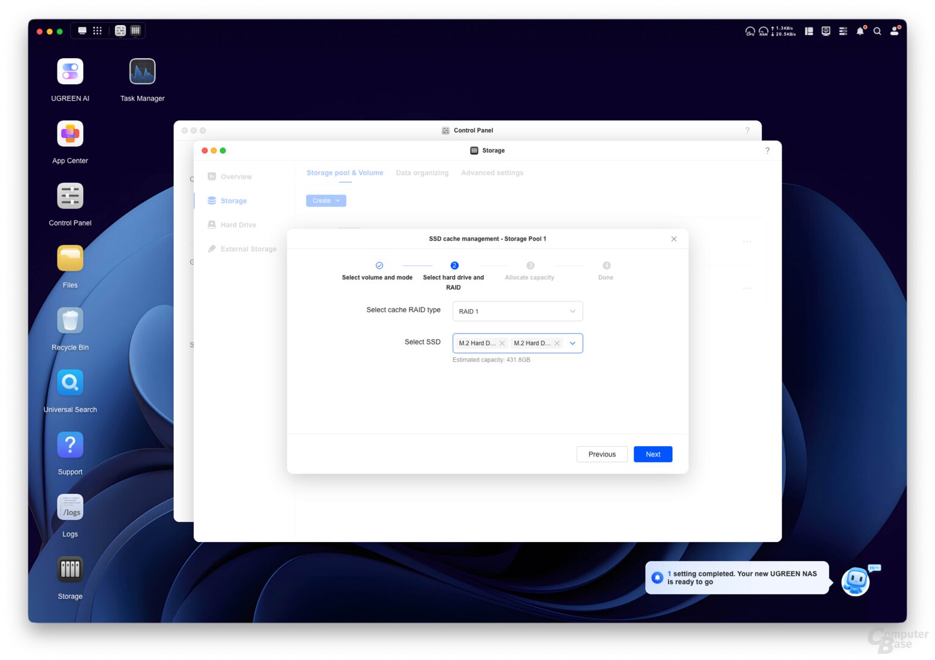This screenshot has height=660, width=935.
Task: Expand the Select SSD dropdown arrow
Action: pos(573,343)
